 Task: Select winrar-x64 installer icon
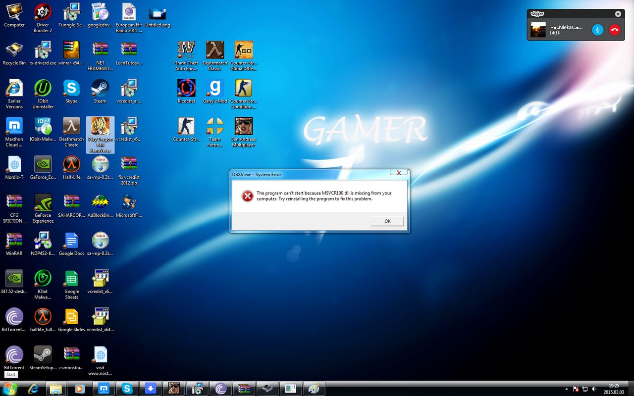(x=71, y=53)
